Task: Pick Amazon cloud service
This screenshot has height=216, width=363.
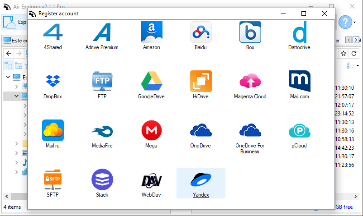Action: click(x=152, y=36)
